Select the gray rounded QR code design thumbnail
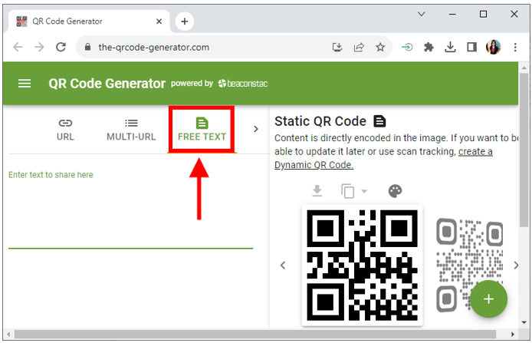The width and height of the screenshot is (532, 343). [469, 265]
